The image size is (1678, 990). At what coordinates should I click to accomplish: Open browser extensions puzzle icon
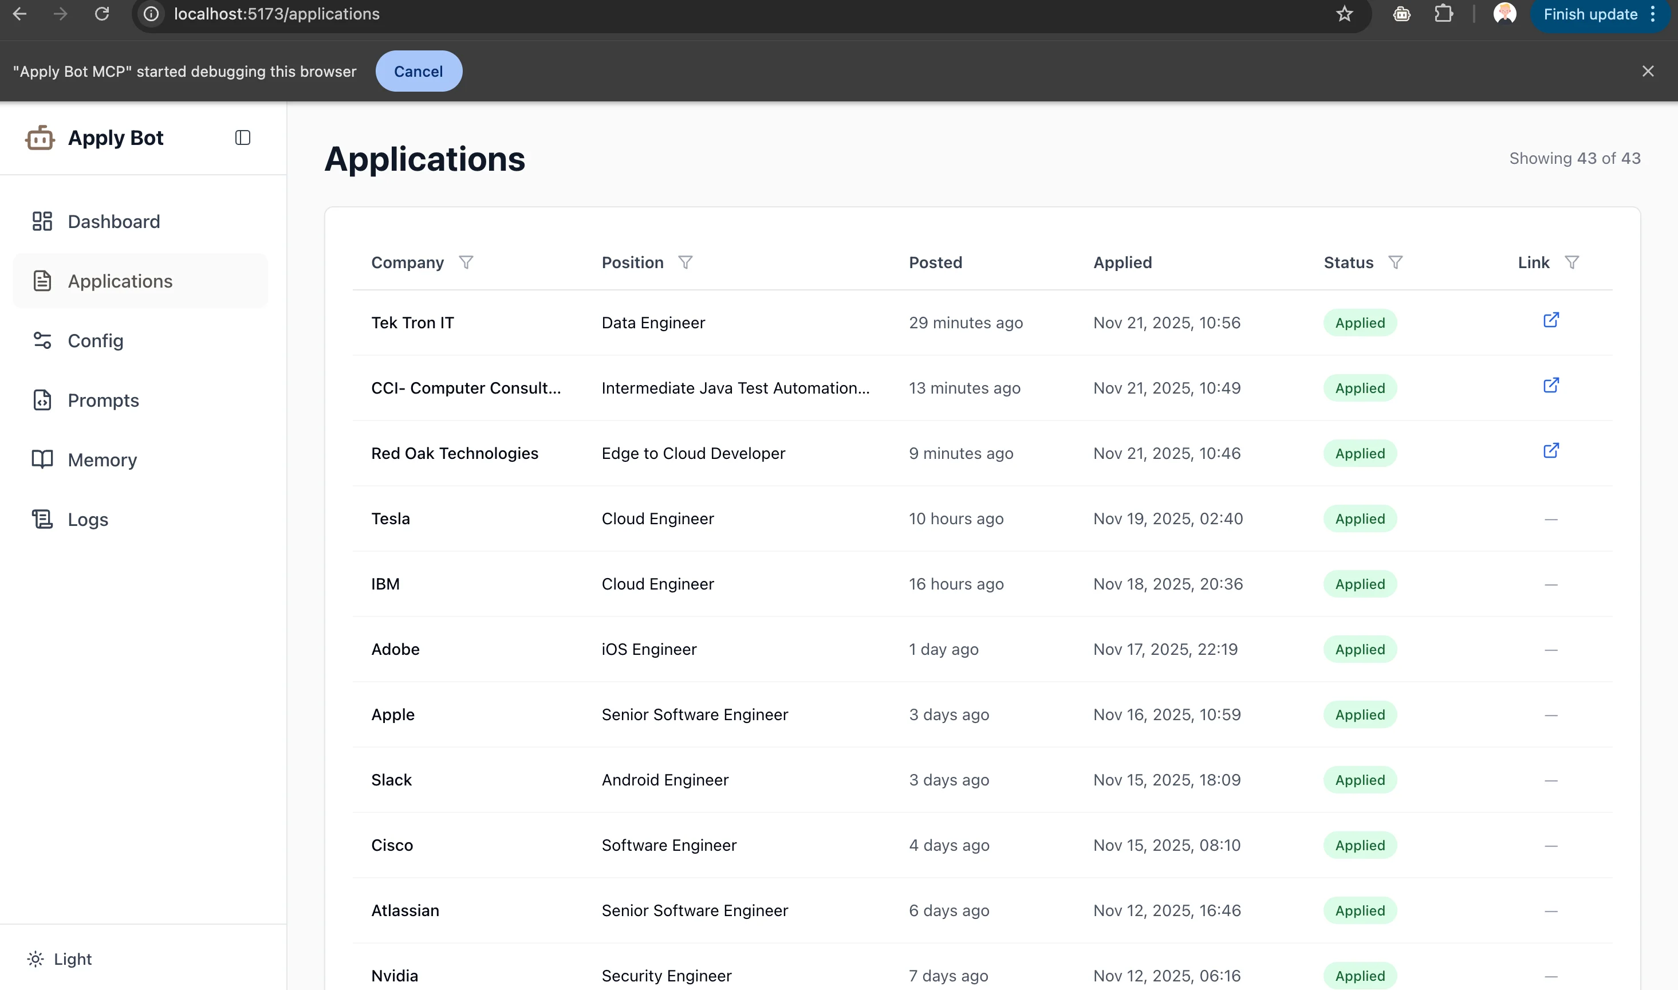(1443, 13)
